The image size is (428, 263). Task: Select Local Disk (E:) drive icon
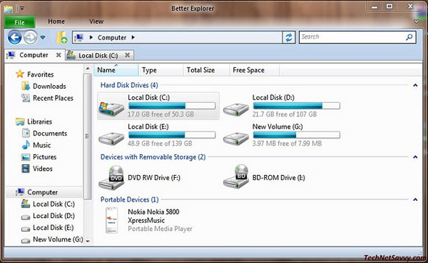tap(111, 138)
